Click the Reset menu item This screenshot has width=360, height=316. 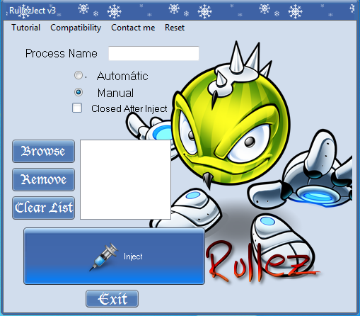175,28
